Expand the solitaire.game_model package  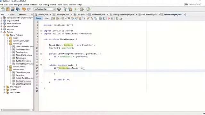[x=7, y=41]
